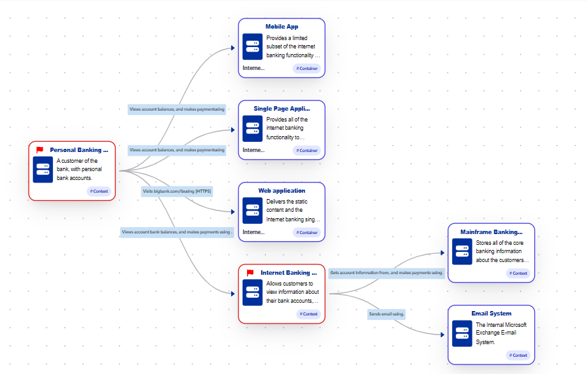The height and width of the screenshot is (374, 587).
Task: Select the 'Visits bigbank.com' HTTPS edge label
Action: pos(177,191)
